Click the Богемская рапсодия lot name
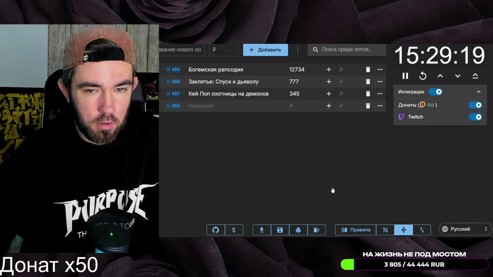Viewport: 493px width, 277px height. click(x=216, y=70)
